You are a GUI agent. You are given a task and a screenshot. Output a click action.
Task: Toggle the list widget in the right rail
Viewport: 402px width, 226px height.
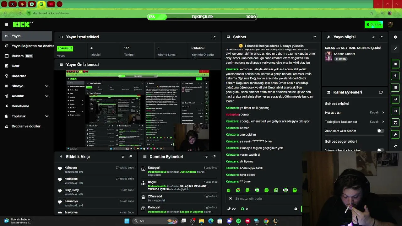coord(395,87)
